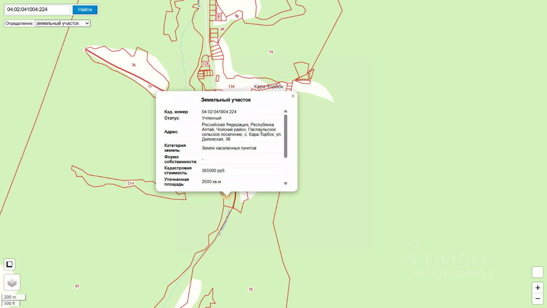Focus the cadastral number search field
The width and height of the screenshot is (547, 308).
coord(38,9)
